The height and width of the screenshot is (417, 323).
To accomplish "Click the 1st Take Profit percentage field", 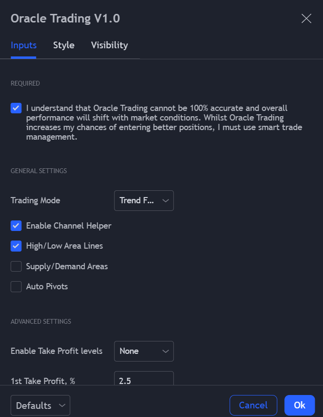I will [x=144, y=380].
